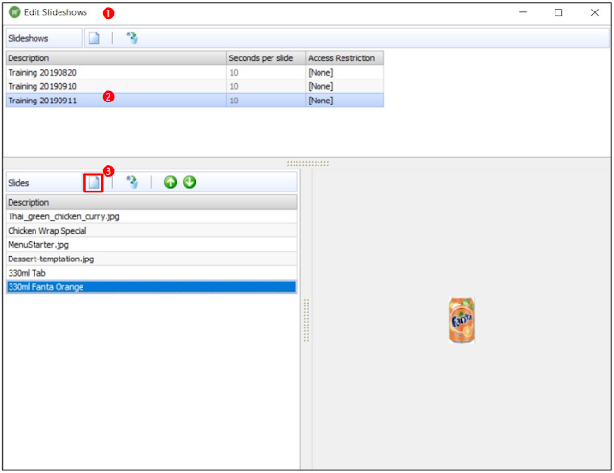
Task: Click Seconds per slide value for Training 20190910
Action: (267, 86)
